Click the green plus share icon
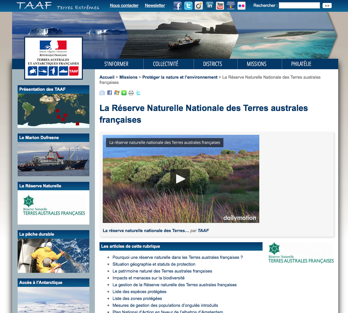The height and width of the screenshot is (313, 348). tap(124, 93)
